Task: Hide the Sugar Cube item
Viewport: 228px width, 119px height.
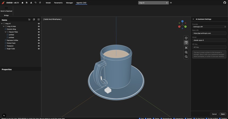Action: coord(39,49)
